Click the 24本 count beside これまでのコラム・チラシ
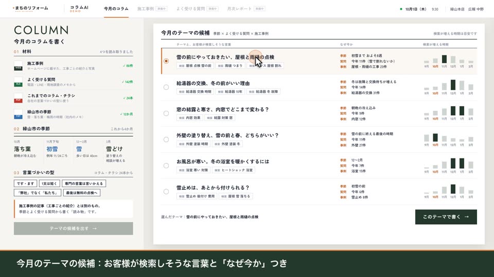The image size is (494, 277). pos(128,98)
